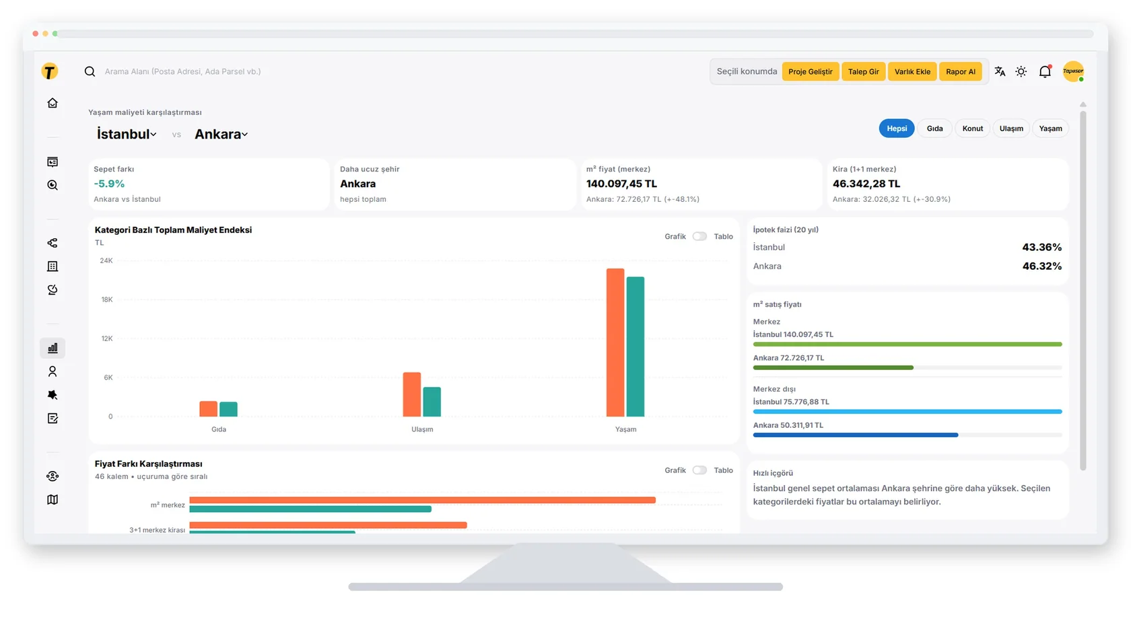Toggle Grafik/Tablo in Kategori Bazlı chart
Screen dimensions: 1131x617
pyautogui.click(x=699, y=236)
